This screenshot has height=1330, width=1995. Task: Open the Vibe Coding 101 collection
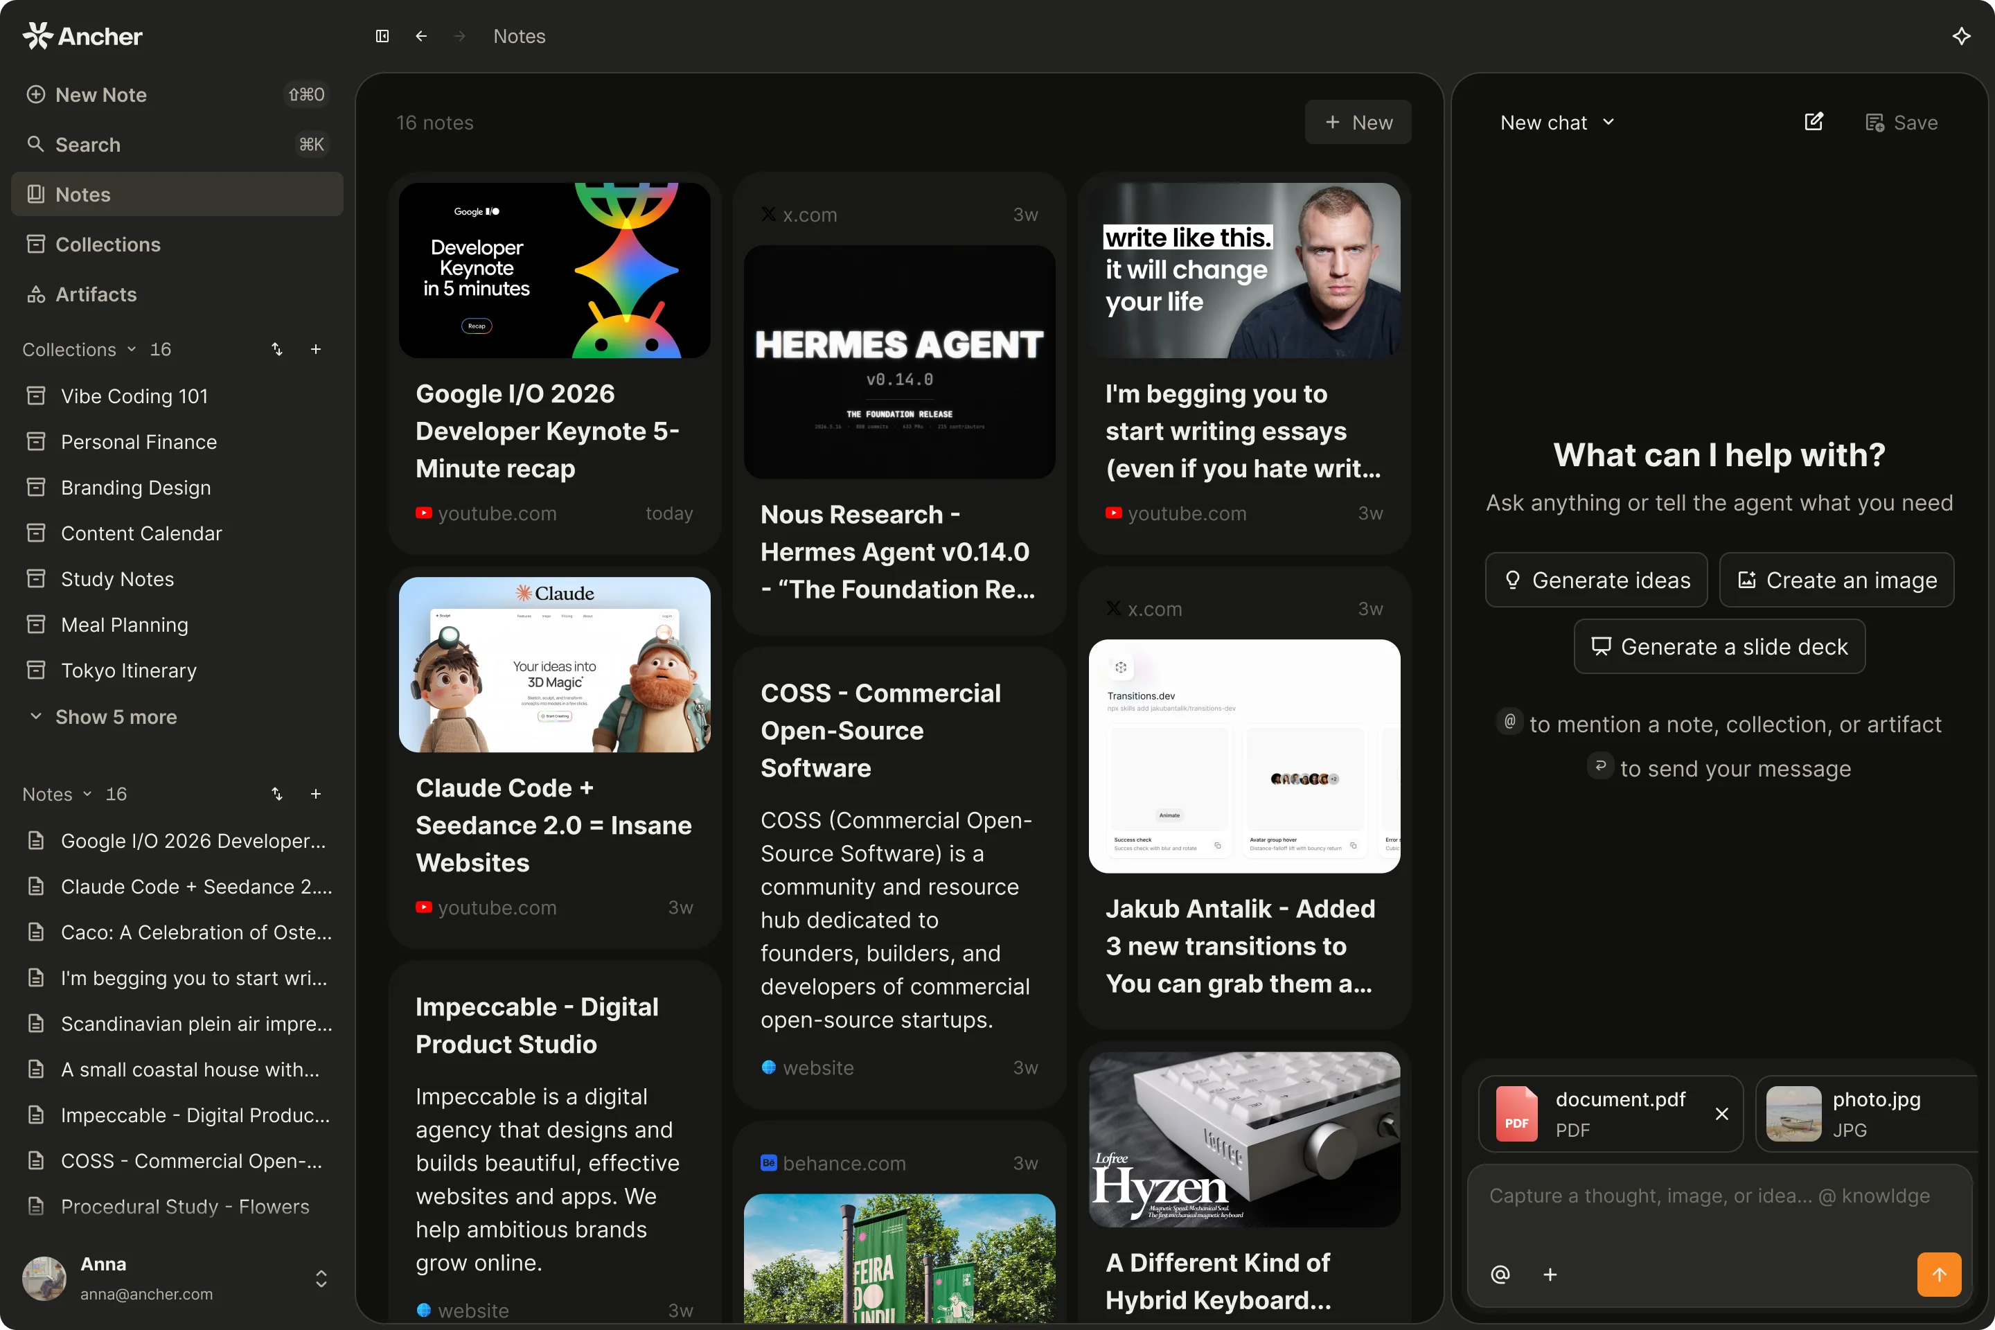click(177, 396)
